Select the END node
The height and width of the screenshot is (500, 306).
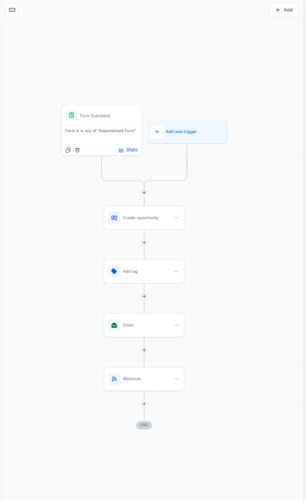[x=144, y=425]
